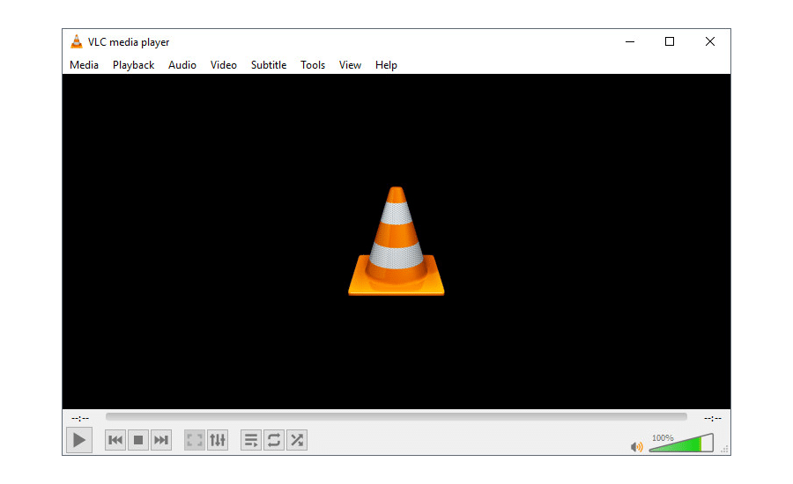Click the remaining time label at right

point(712,418)
